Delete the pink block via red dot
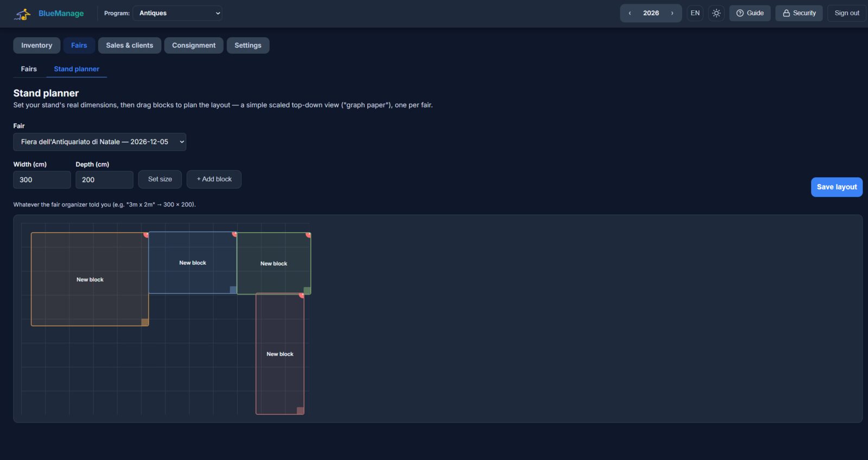The image size is (868, 460). pos(302,295)
